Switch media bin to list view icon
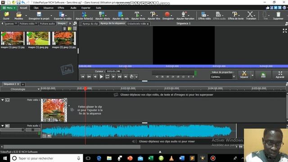The image size is (288, 162). coord(75,29)
